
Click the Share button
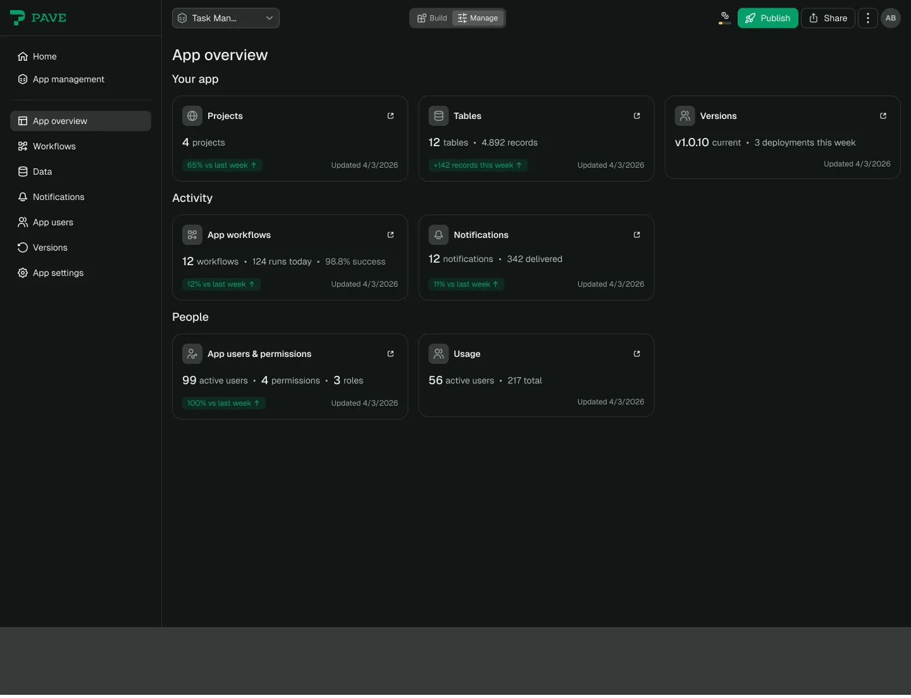(x=828, y=18)
